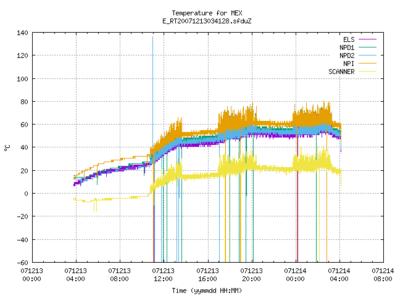Click the y-axis value 80
This screenshot has height=296, width=395.
pyautogui.click(x=24, y=102)
